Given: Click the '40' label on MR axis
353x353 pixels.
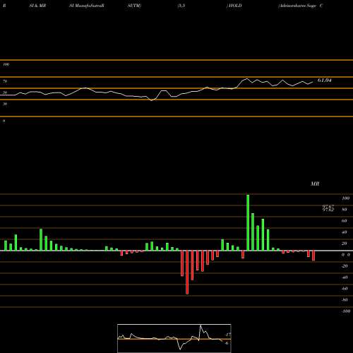Looking at the screenshot, I should tap(345, 232).
